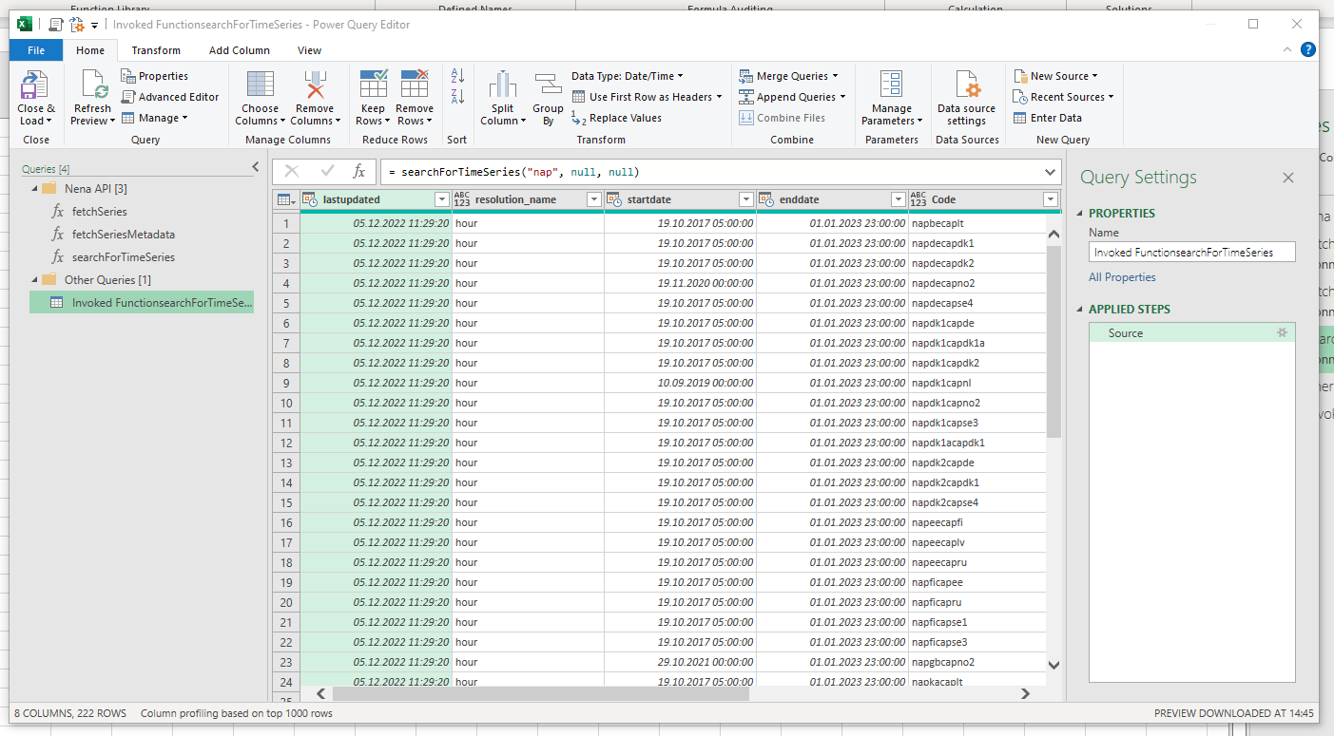Collapse the Nena API folder

click(35, 189)
